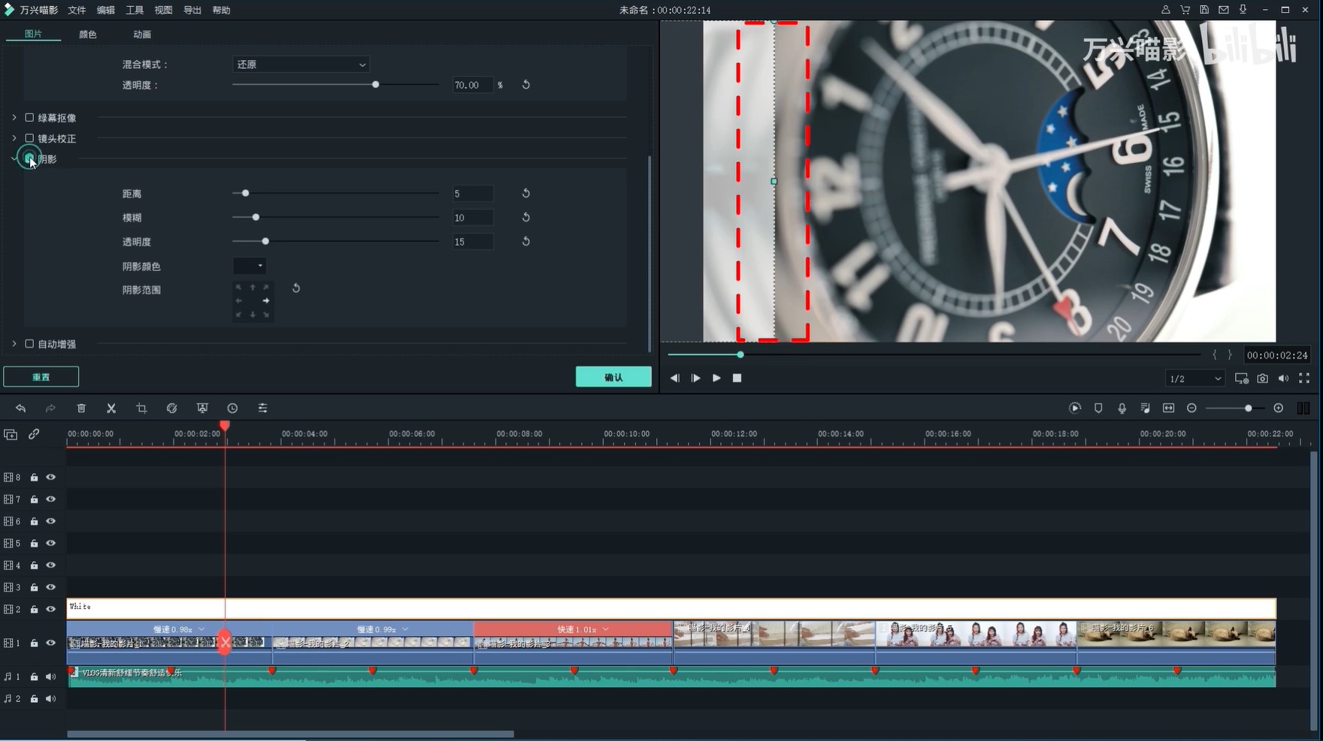Zoom in the timeline with plus icon
1323x741 pixels.
coord(1279,408)
